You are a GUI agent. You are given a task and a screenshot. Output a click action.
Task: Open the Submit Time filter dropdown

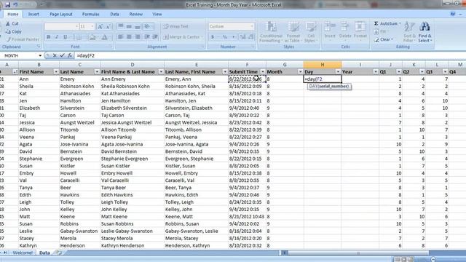click(263, 72)
